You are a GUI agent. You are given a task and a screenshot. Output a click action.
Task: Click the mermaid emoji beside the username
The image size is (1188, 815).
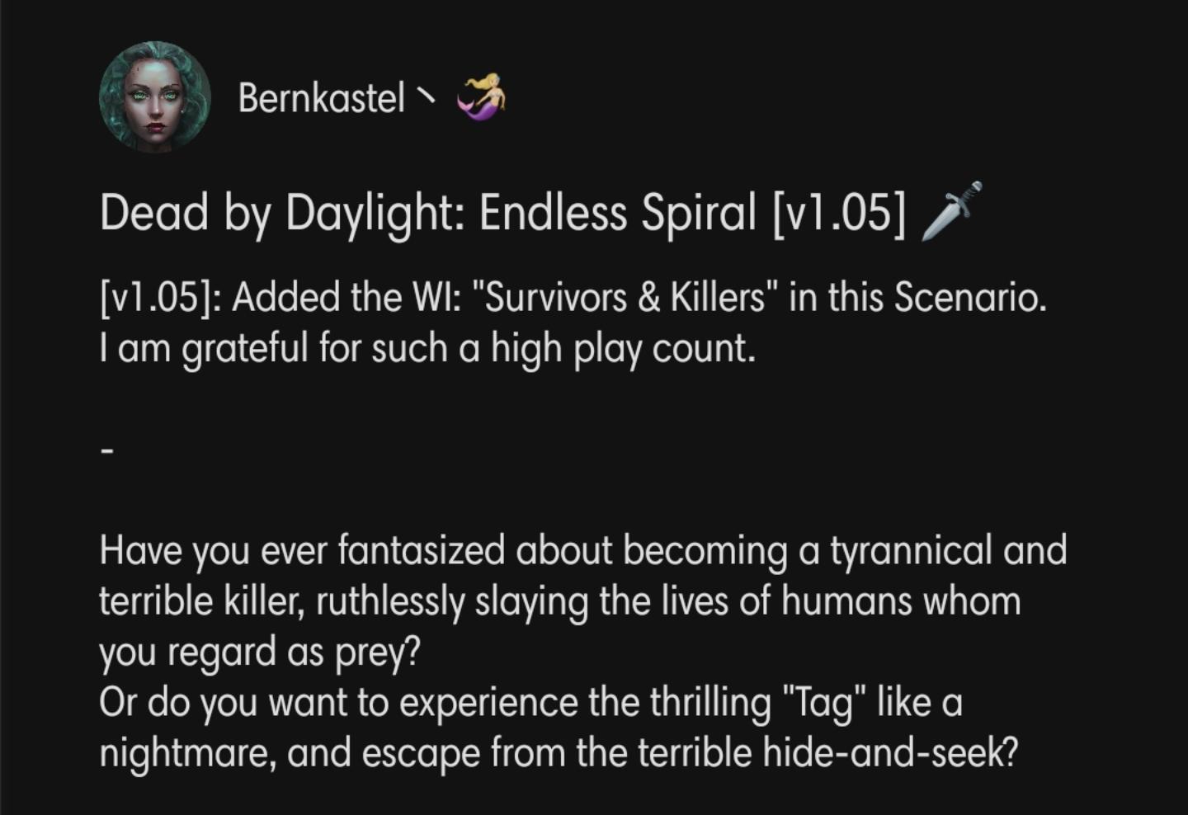[483, 96]
